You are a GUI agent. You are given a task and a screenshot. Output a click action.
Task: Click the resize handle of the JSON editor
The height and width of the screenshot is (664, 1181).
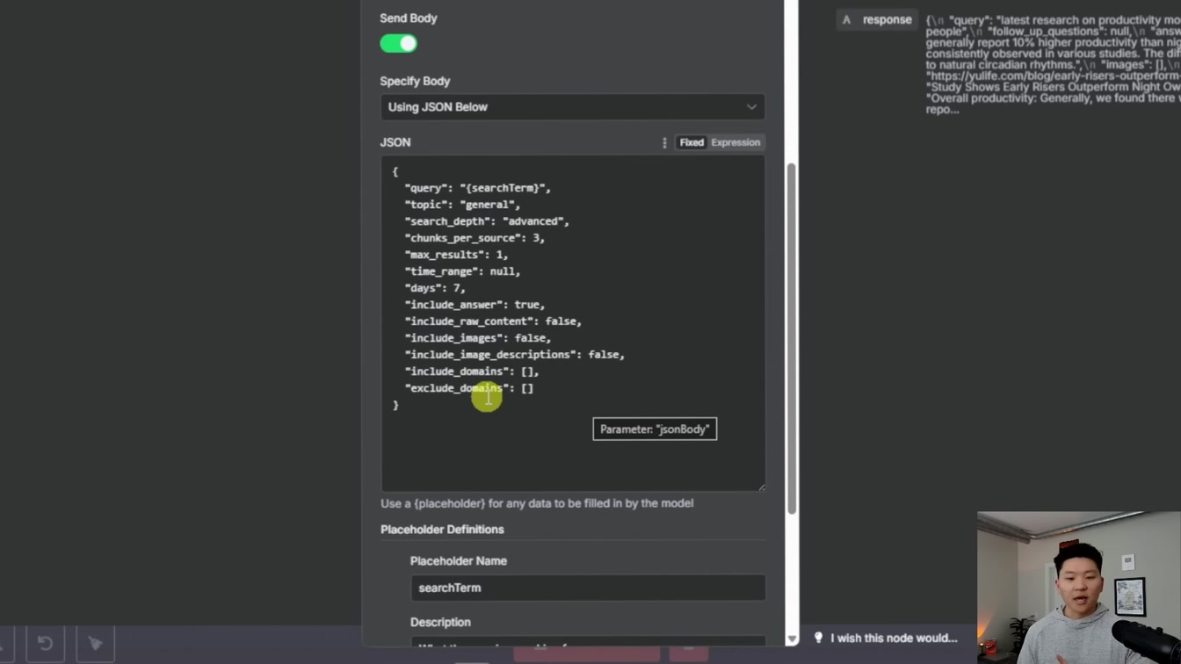point(761,487)
